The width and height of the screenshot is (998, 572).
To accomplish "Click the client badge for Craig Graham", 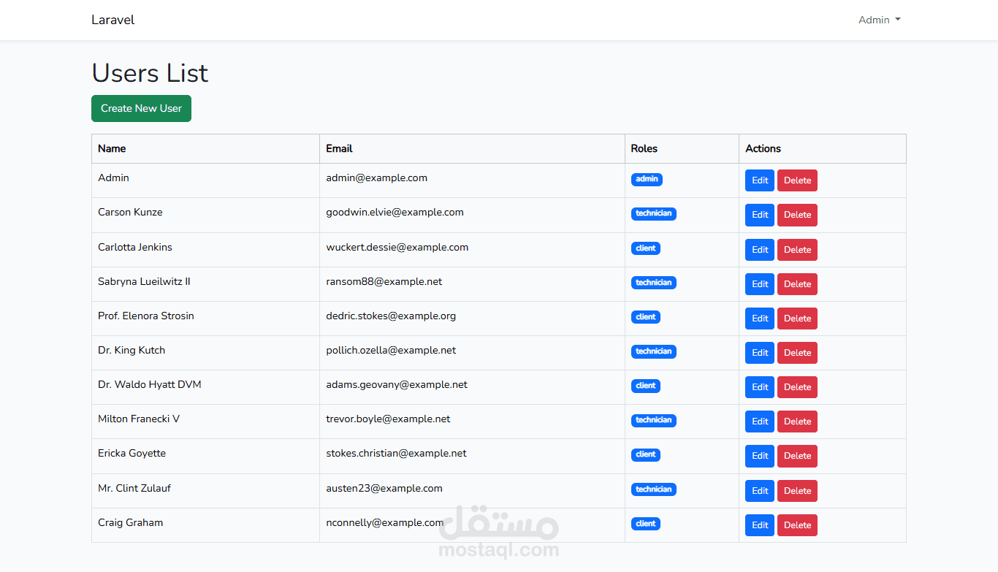I will tap(646, 523).
